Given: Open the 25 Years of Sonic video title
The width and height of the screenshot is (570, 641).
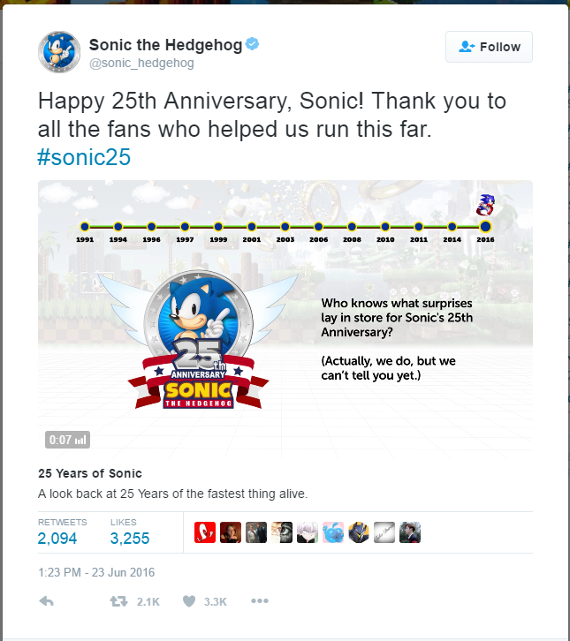Looking at the screenshot, I should coord(90,473).
